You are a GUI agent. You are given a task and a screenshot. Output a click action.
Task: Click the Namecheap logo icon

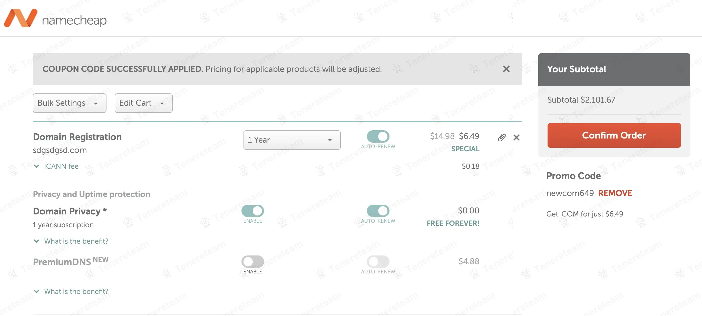[x=21, y=18]
